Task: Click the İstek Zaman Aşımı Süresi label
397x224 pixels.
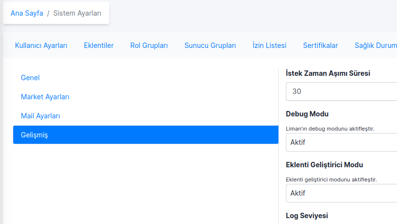Action: pyautogui.click(x=327, y=73)
